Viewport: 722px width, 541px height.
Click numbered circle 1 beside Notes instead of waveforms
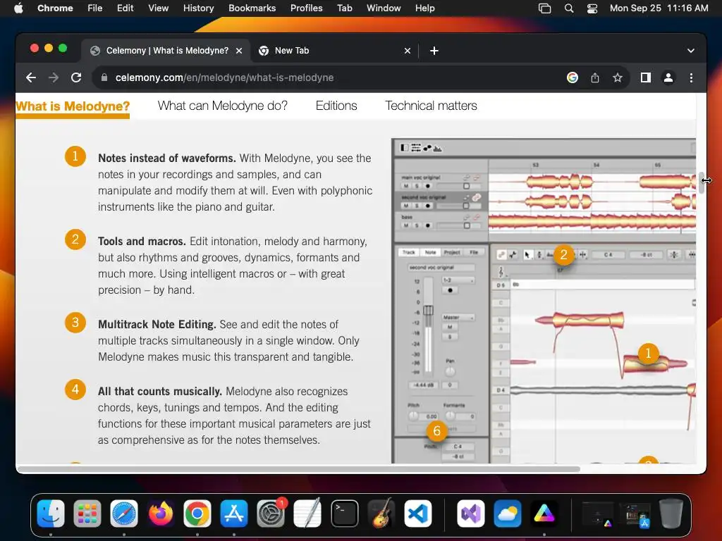click(x=75, y=156)
